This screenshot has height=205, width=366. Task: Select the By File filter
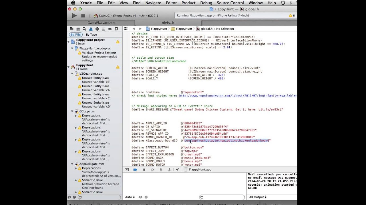pos(75,35)
